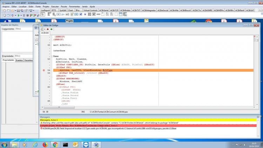Click the Chrome icon in Windows taskbar
263x148 pixels.
(55, 144)
